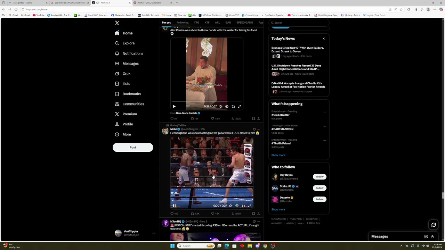
Task: Follow Dexerto
Action: (319, 199)
